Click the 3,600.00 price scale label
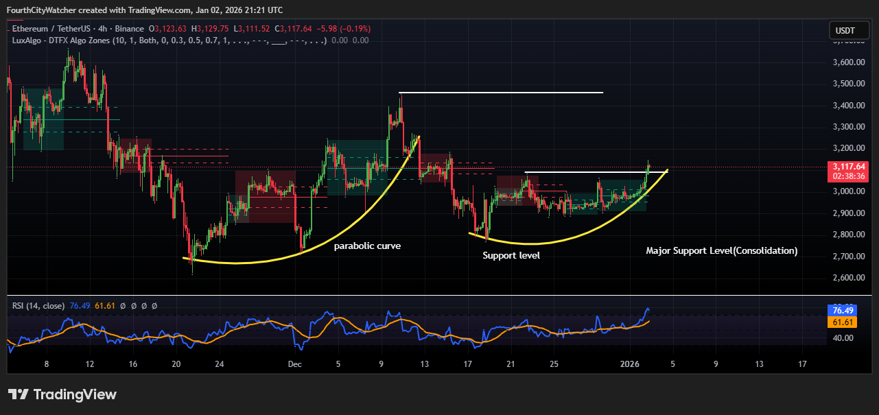Screen dimensions: 879x415 tap(846, 62)
